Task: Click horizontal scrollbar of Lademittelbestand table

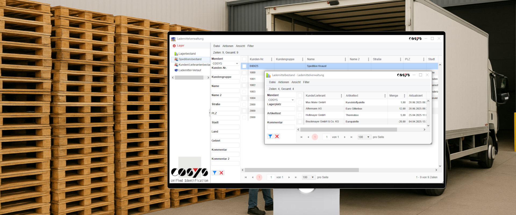Action: (x=349, y=130)
